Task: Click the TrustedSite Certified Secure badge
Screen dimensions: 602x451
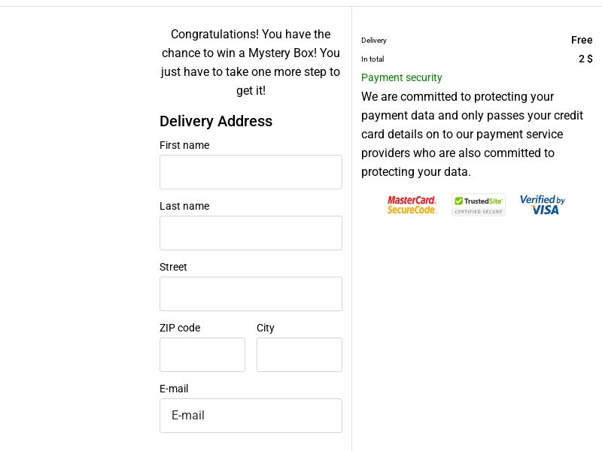Action: pos(479,204)
